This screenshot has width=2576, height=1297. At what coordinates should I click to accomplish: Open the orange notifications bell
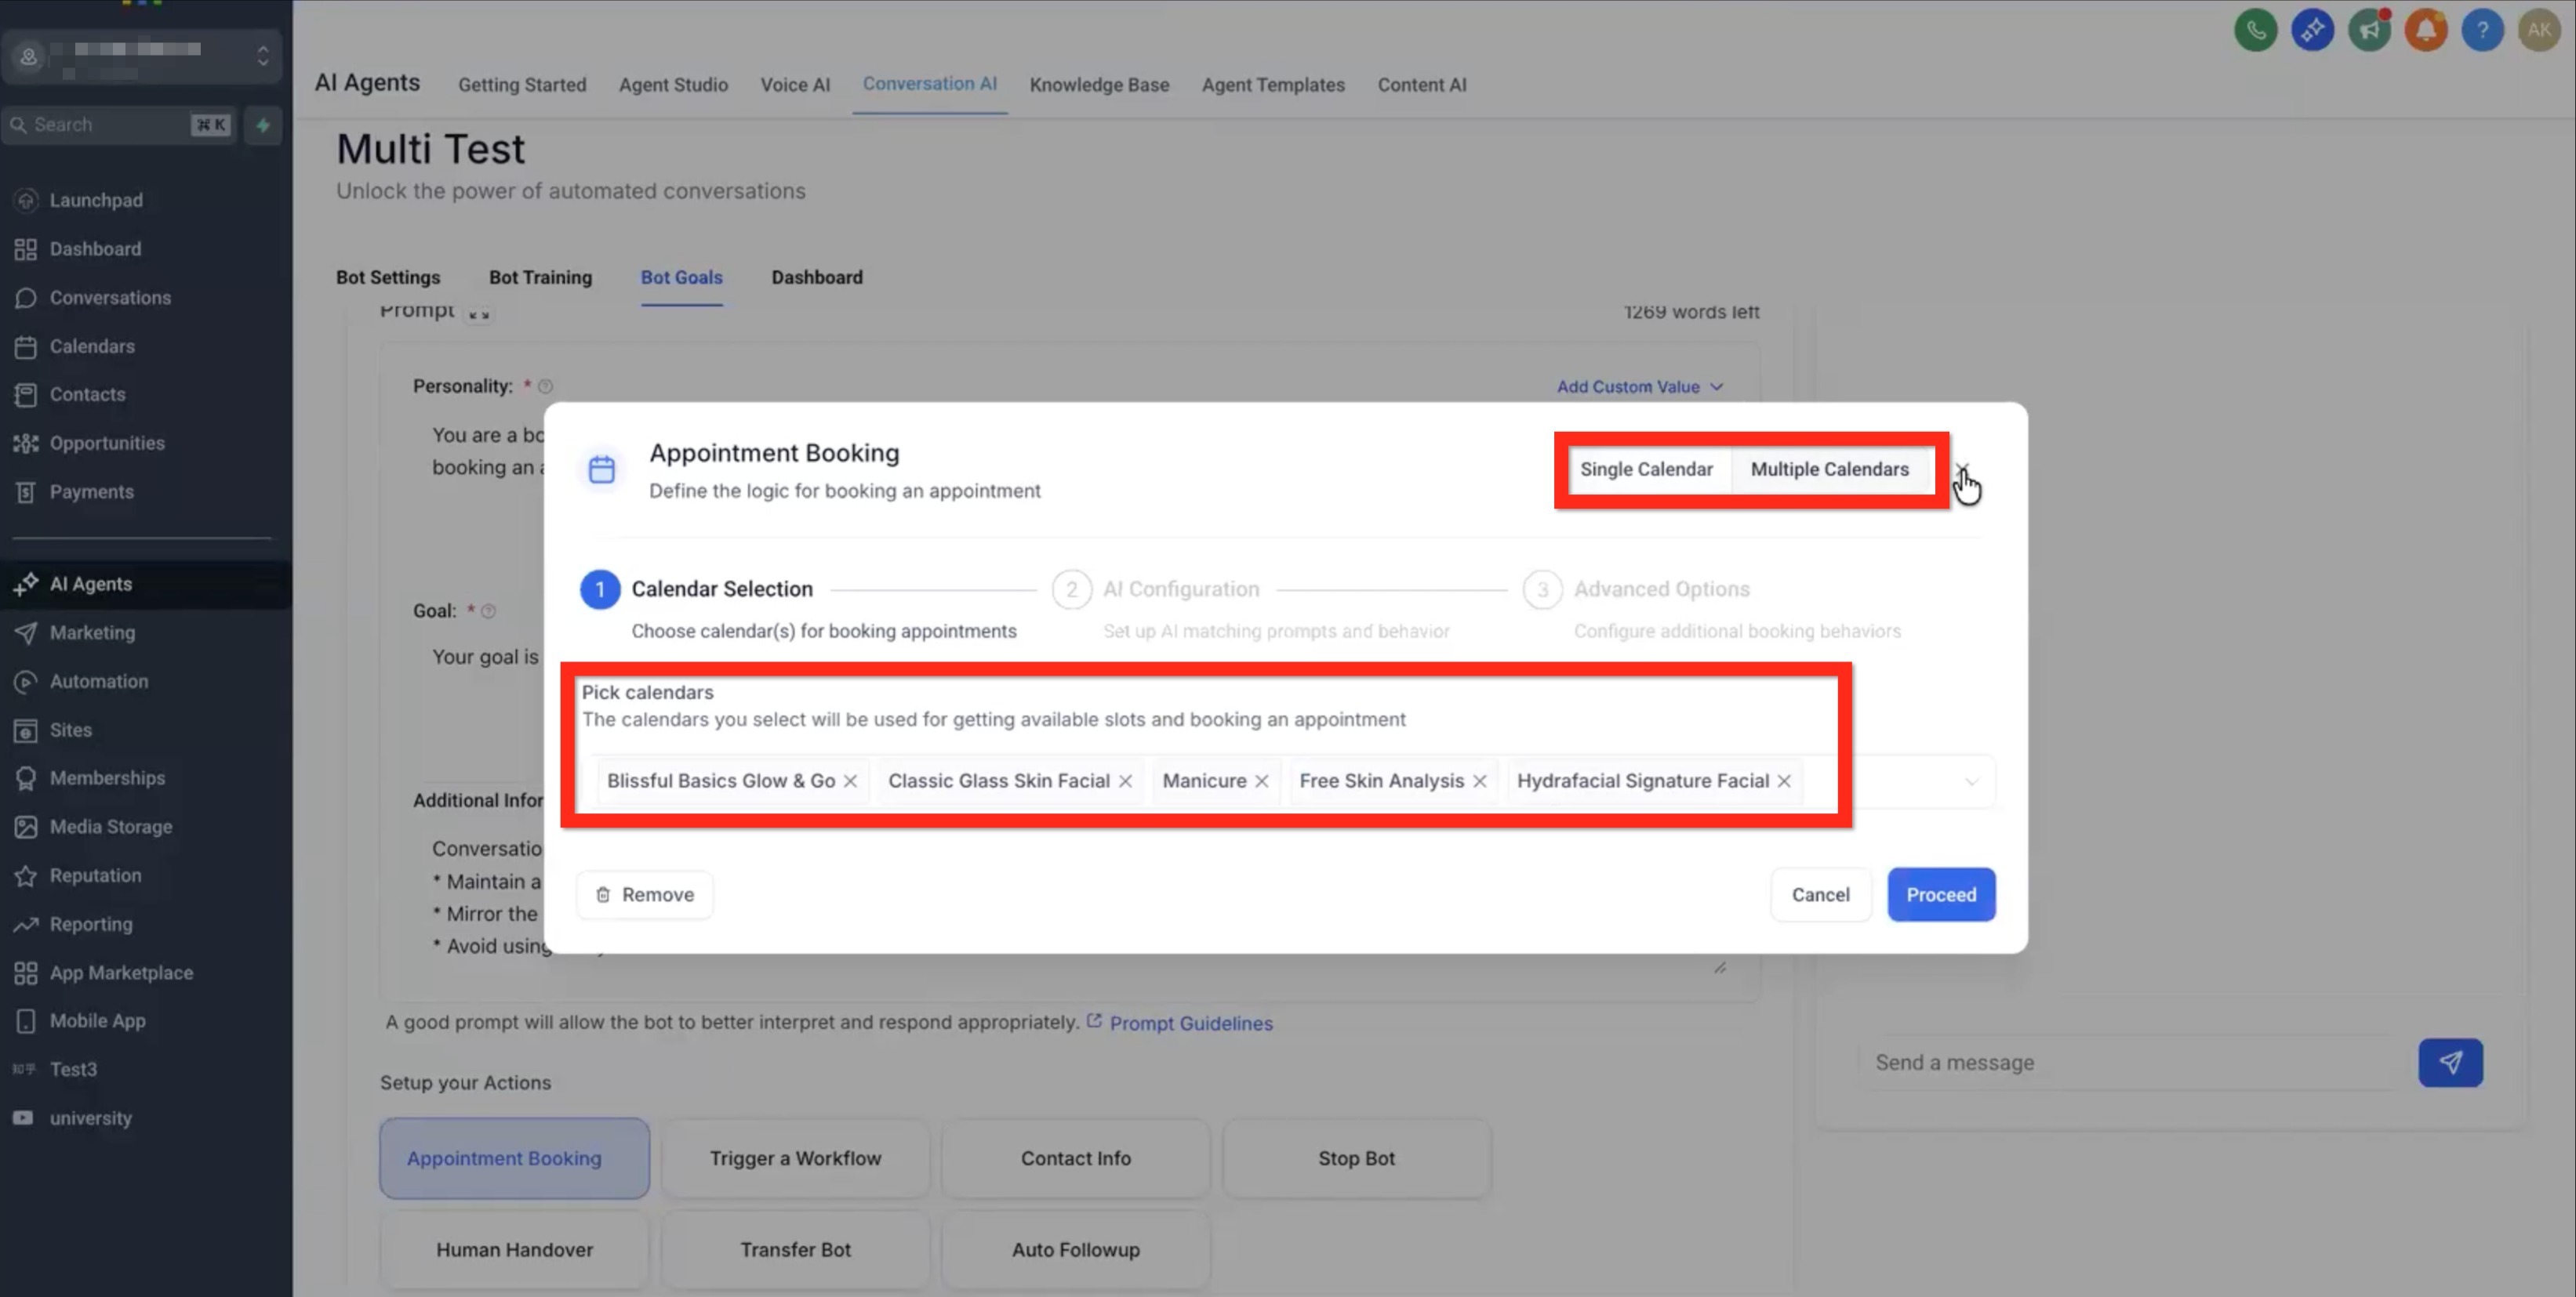[x=2425, y=30]
